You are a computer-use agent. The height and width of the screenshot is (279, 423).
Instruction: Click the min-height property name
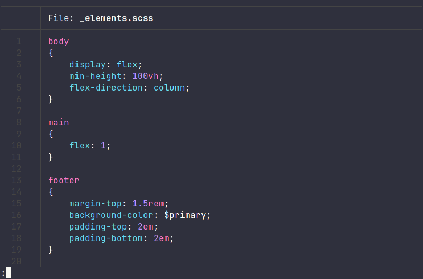point(95,76)
